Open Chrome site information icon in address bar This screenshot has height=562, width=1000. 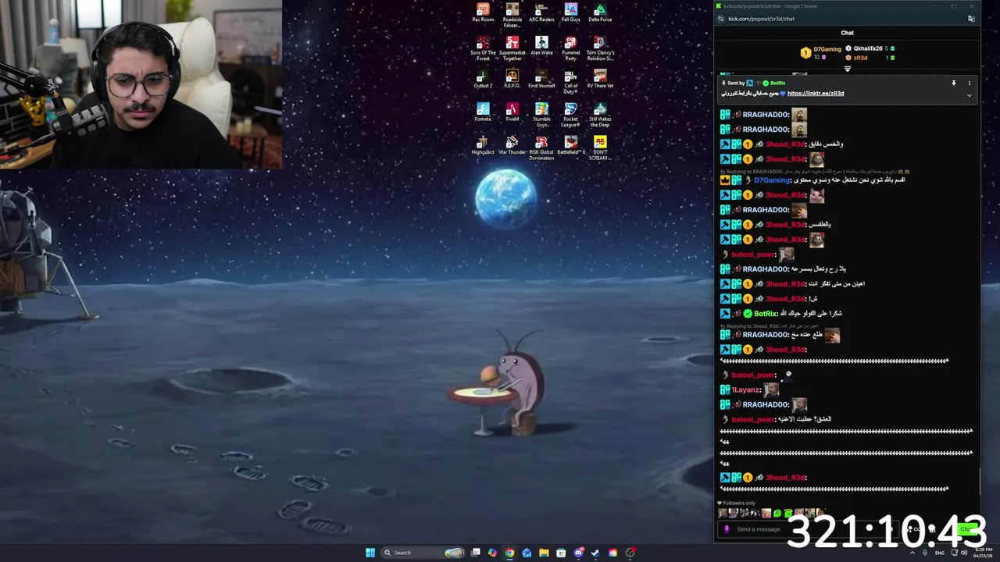[x=720, y=19]
